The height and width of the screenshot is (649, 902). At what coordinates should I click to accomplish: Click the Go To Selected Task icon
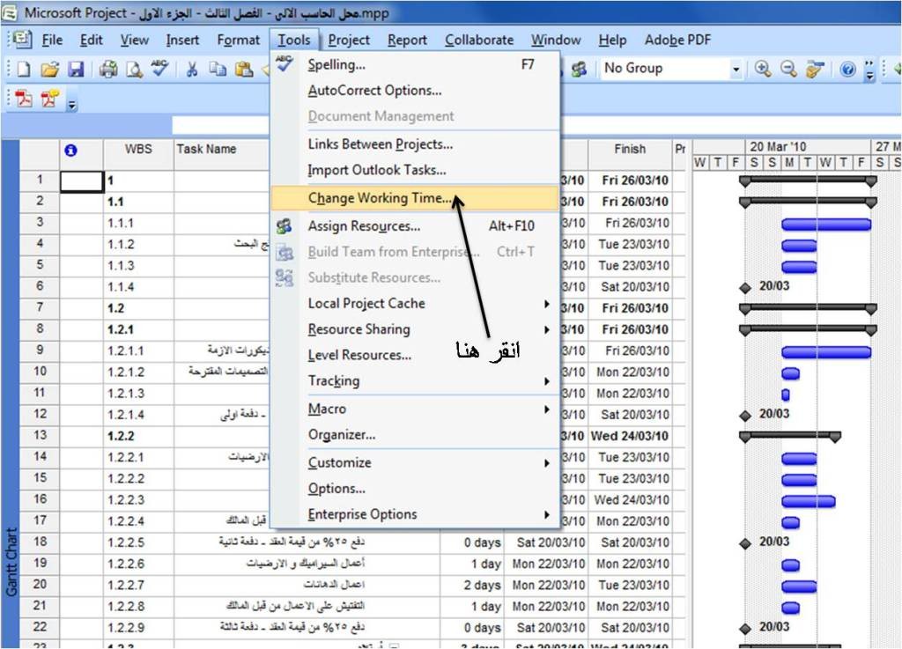tap(815, 69)
